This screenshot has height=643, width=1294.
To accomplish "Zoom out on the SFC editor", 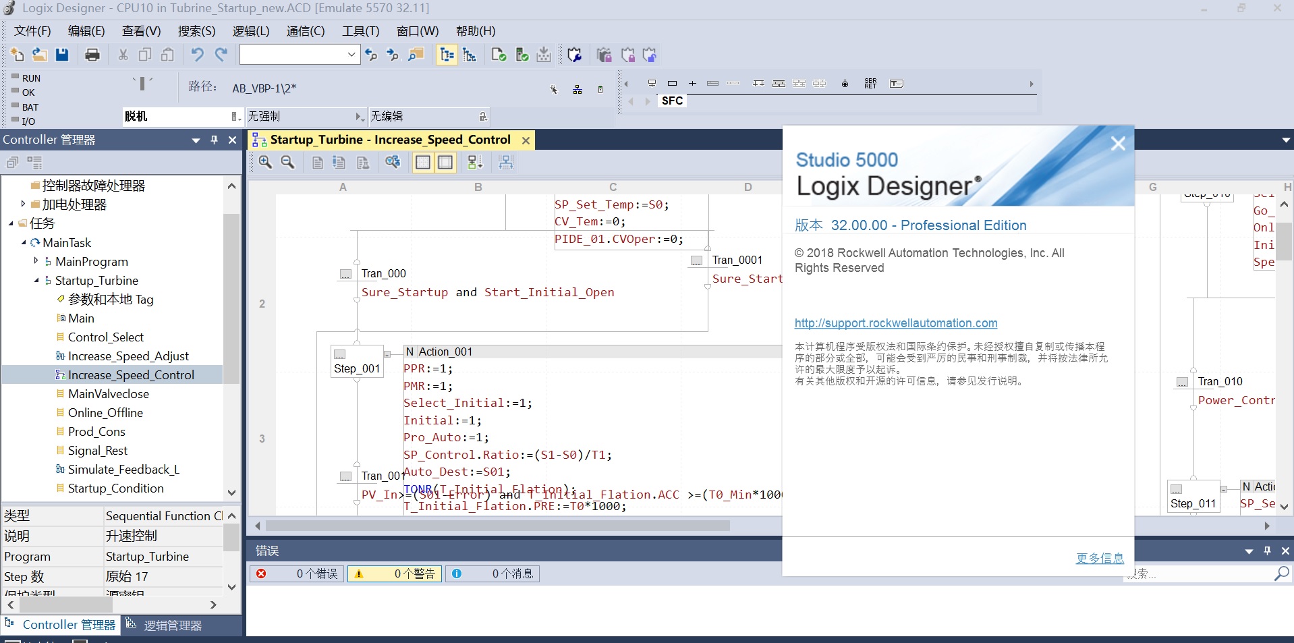I will click(x=288, y=163).
